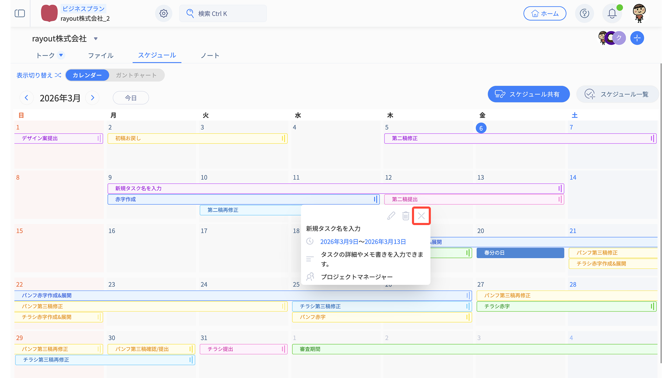The image size is (672, 378).
Task: Open settings via the gear icon
Action: pyautogui.click(x=163, y=13)
